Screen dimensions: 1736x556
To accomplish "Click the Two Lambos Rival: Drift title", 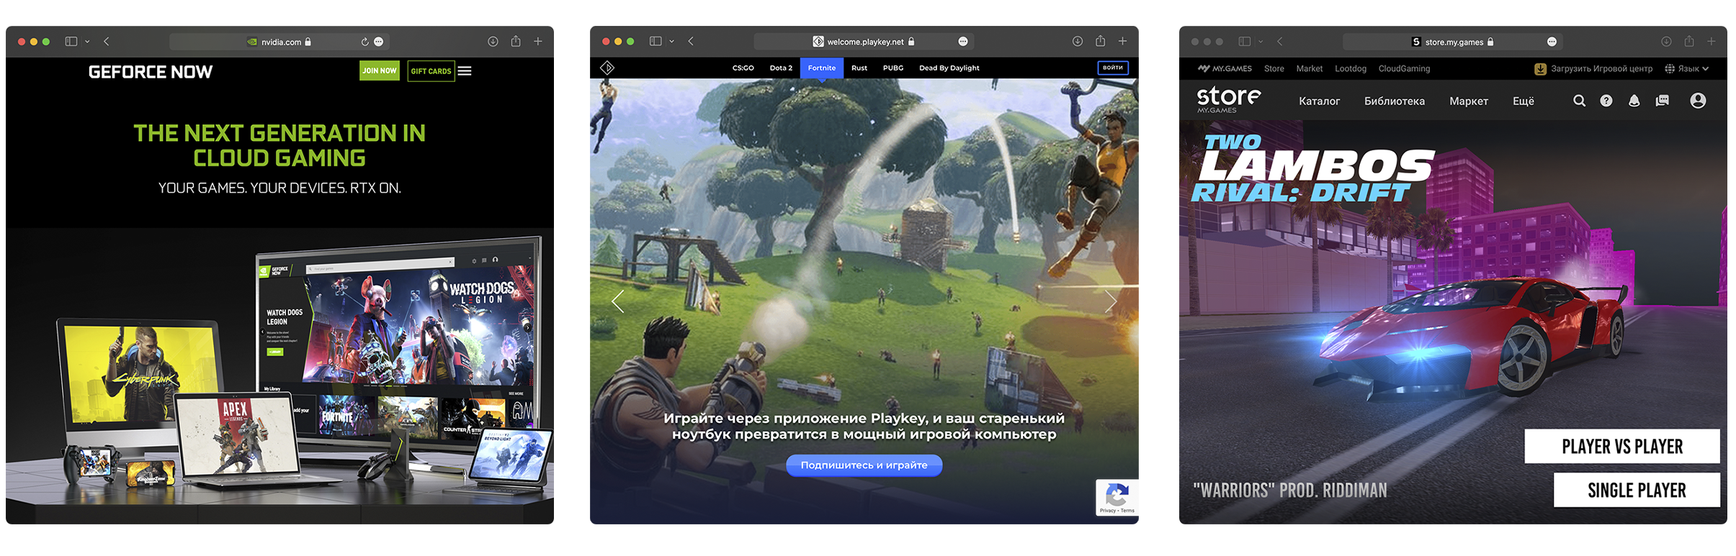I will coord(1312,168).
